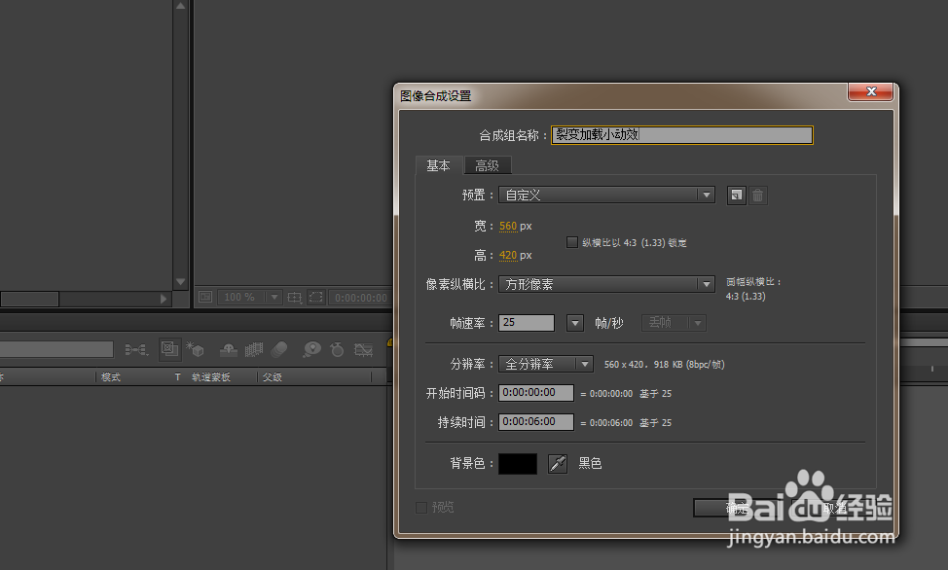Toggle mask and shape path visibility in the viewer
The image size is (948, 570).
(315, 297)
